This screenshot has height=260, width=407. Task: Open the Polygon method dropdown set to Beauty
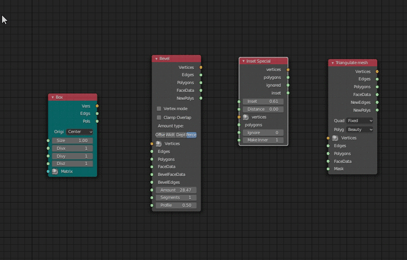coord(360,129)
